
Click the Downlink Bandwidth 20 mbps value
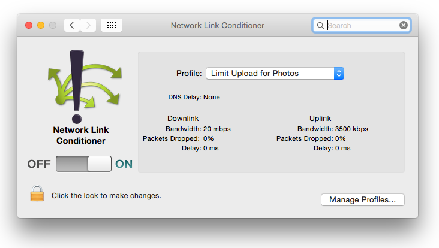point(217,129)
